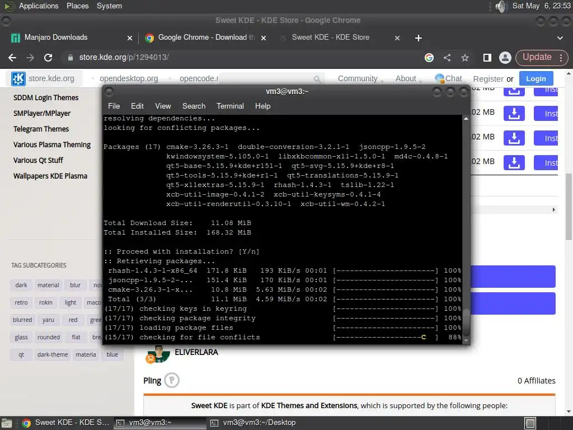
Task: Open the Google icon in address bar
Action: [429, 58]
